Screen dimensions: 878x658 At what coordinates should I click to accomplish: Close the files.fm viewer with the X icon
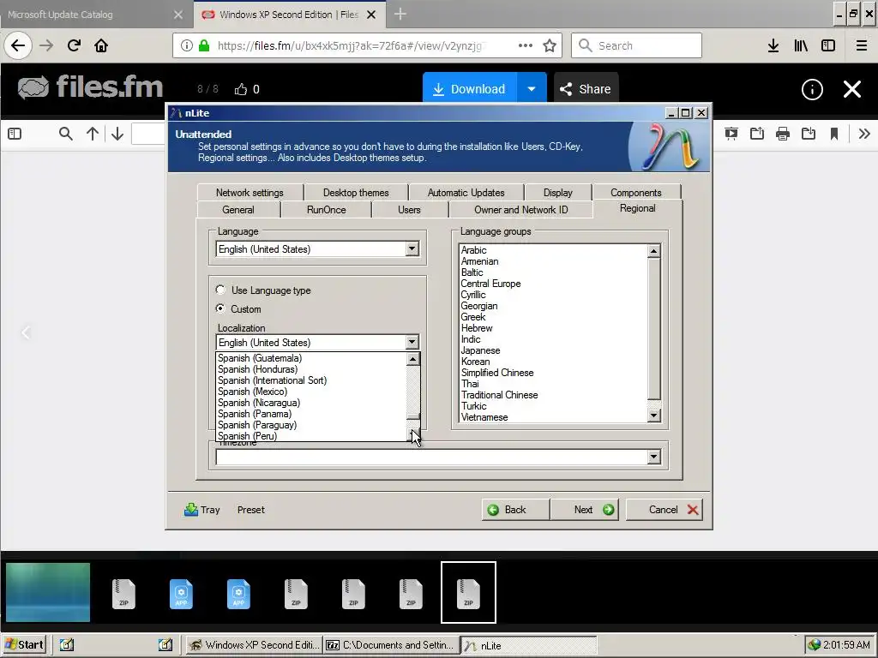[852, 89]
